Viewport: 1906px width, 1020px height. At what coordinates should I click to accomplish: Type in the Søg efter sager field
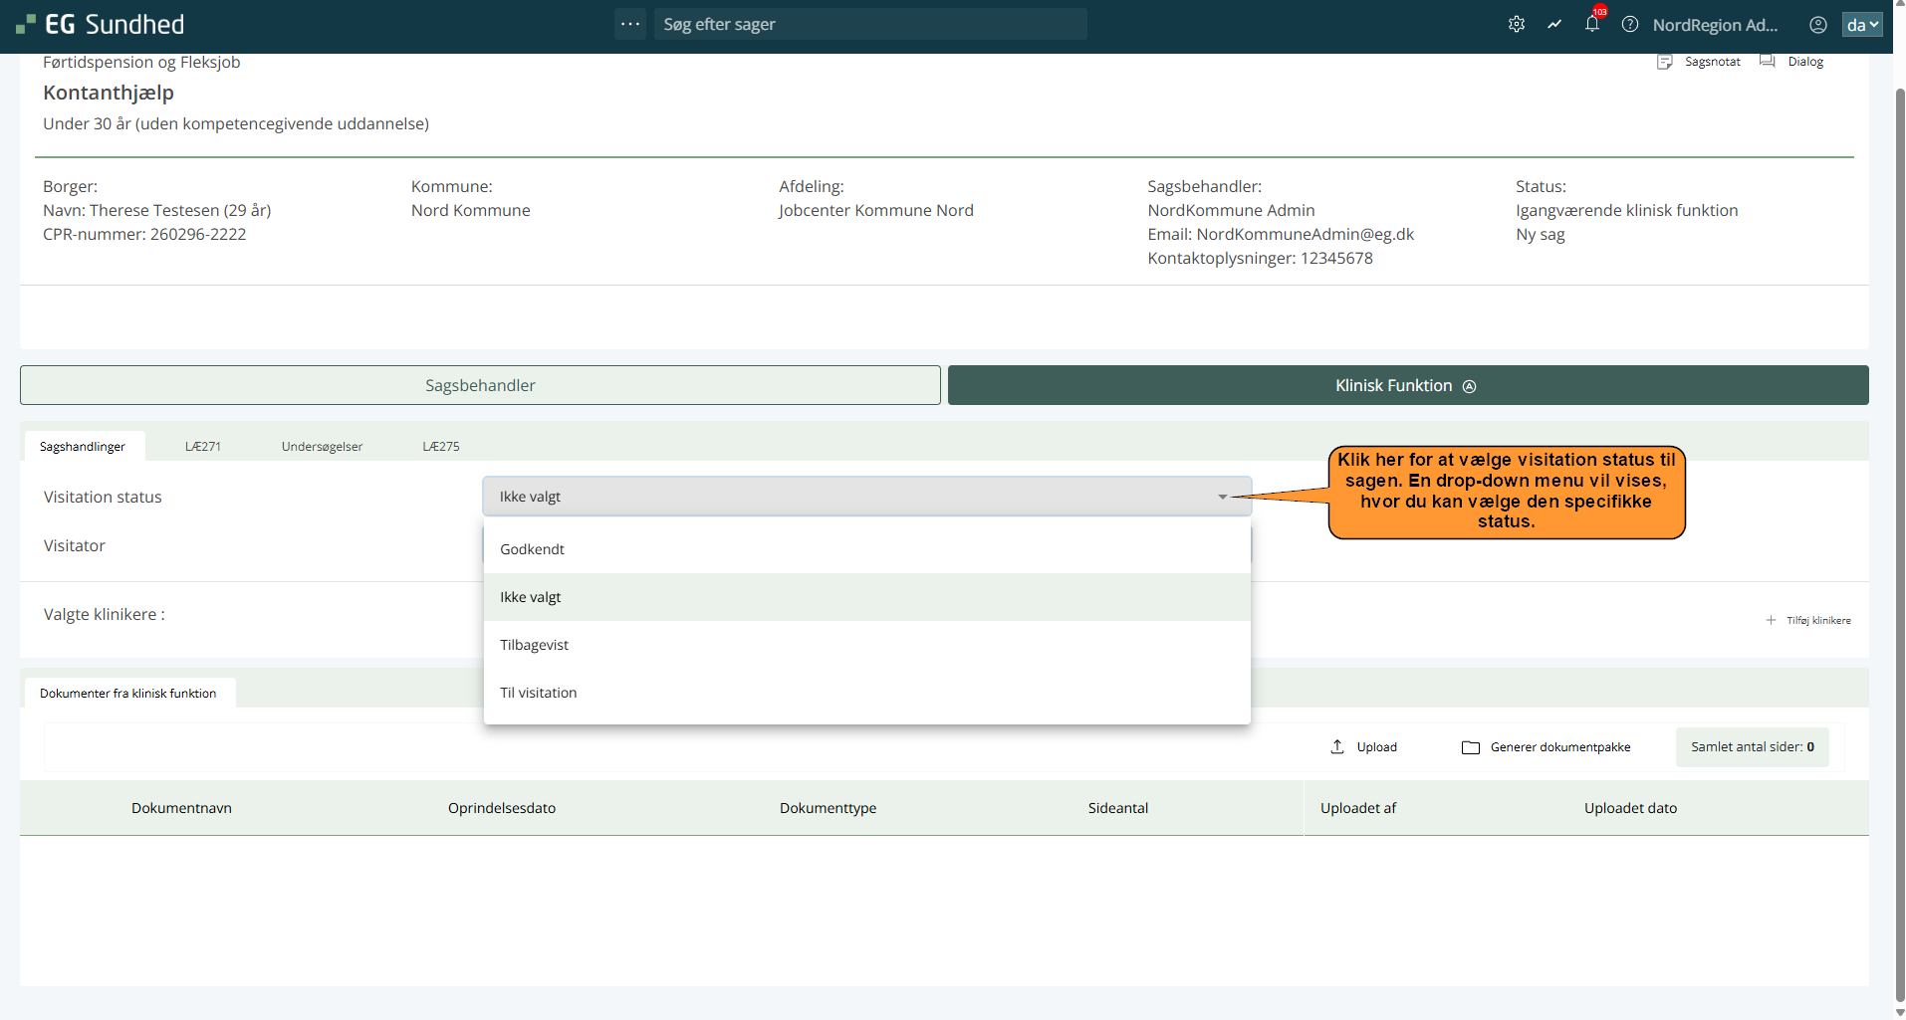click(868, 24)
